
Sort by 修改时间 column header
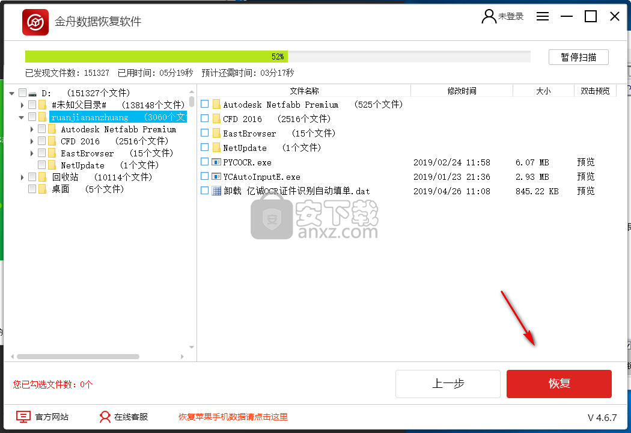462,91
